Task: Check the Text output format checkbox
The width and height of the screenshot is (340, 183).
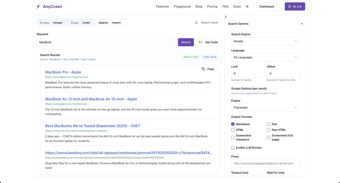Action: pyautogui.click(x=269, y=124)
